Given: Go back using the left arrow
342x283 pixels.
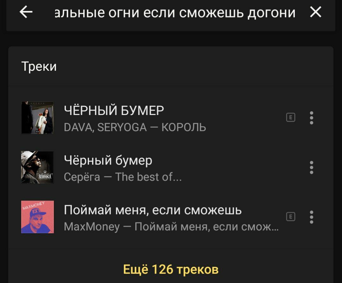Looking at the screenshot, I should 26,12.
